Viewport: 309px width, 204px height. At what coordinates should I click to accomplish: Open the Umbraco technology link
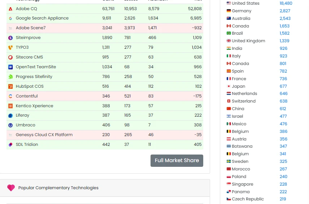(x=25, y=125)
